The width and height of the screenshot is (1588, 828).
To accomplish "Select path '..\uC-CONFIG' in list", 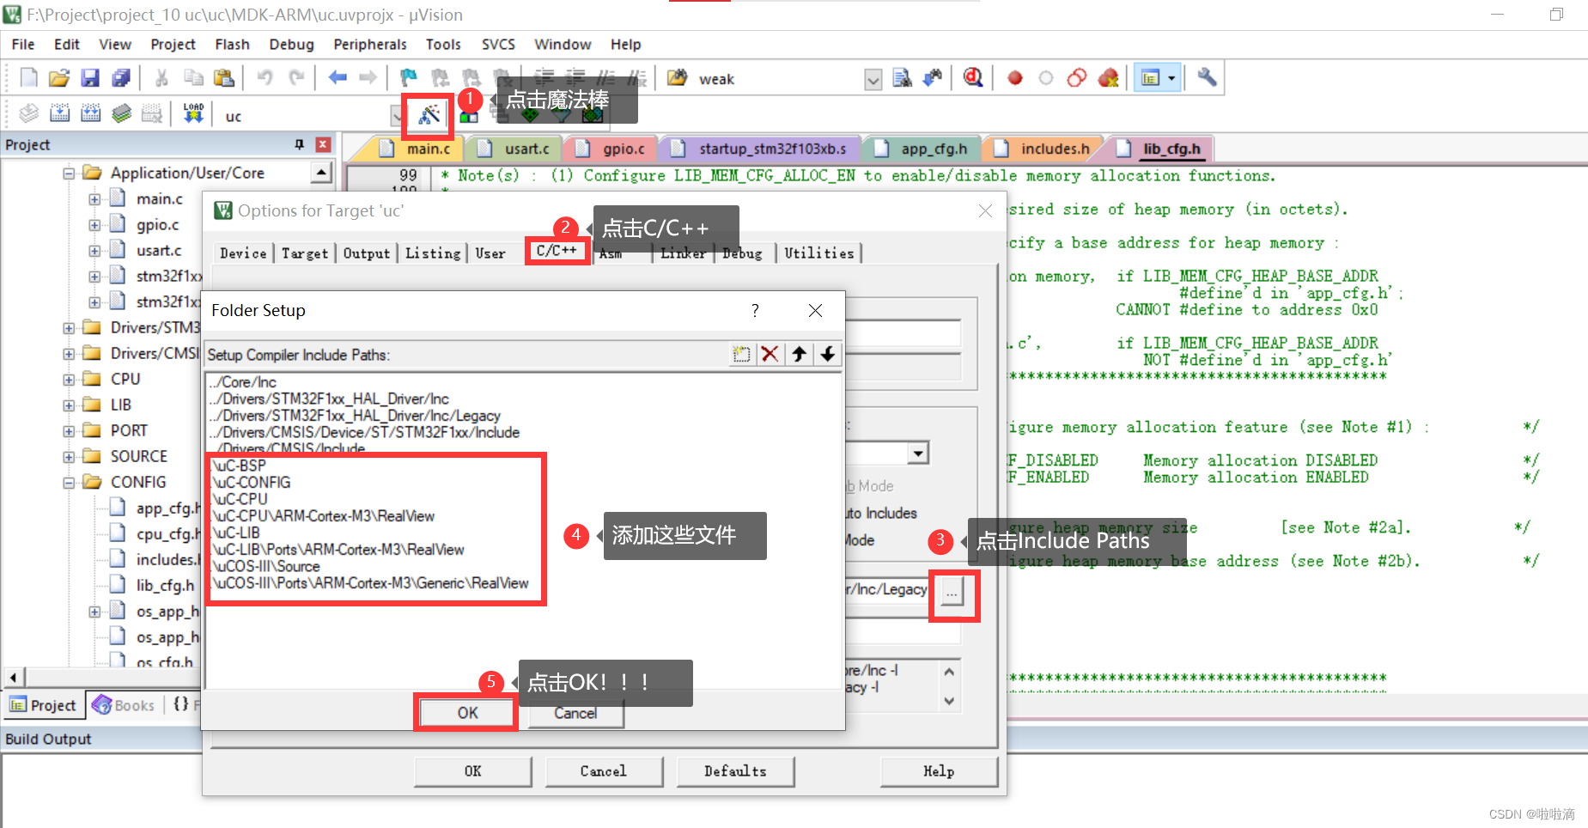I will click(x=252, y=483).
